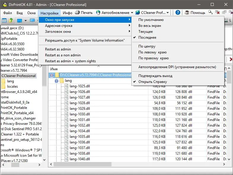
Task: Toggle Автоопределение DPI option
Action: [x=178, y=67]
